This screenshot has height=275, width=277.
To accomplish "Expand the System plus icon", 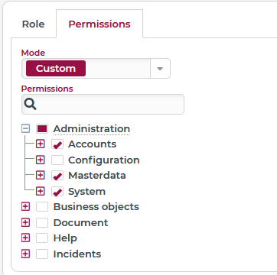I will [40, 191].
